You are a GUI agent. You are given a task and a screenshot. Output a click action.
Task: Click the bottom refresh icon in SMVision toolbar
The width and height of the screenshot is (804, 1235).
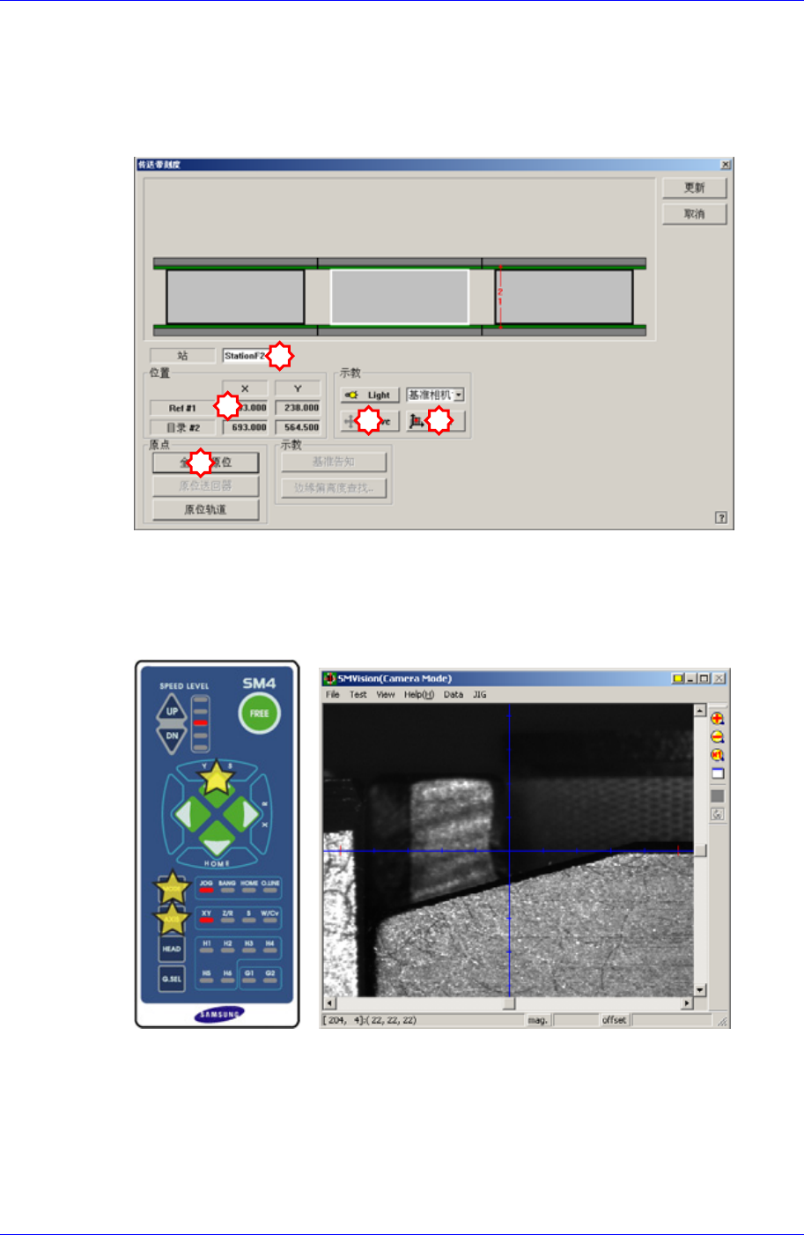pos(718,814)
